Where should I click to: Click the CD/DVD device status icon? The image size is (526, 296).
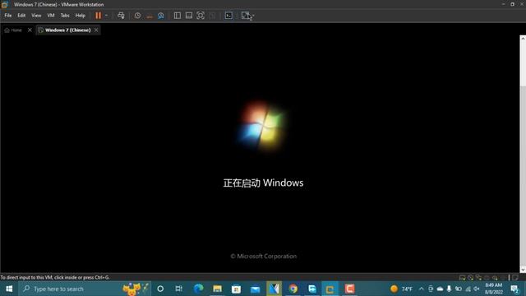pyautogui.click(x=470, y=278)
